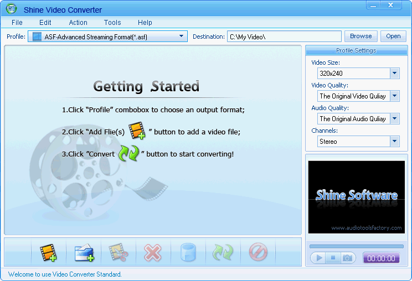Expand the Channels Stereo dropdown
The height and width of the screenshot is (281, 412).
point(394,142)
